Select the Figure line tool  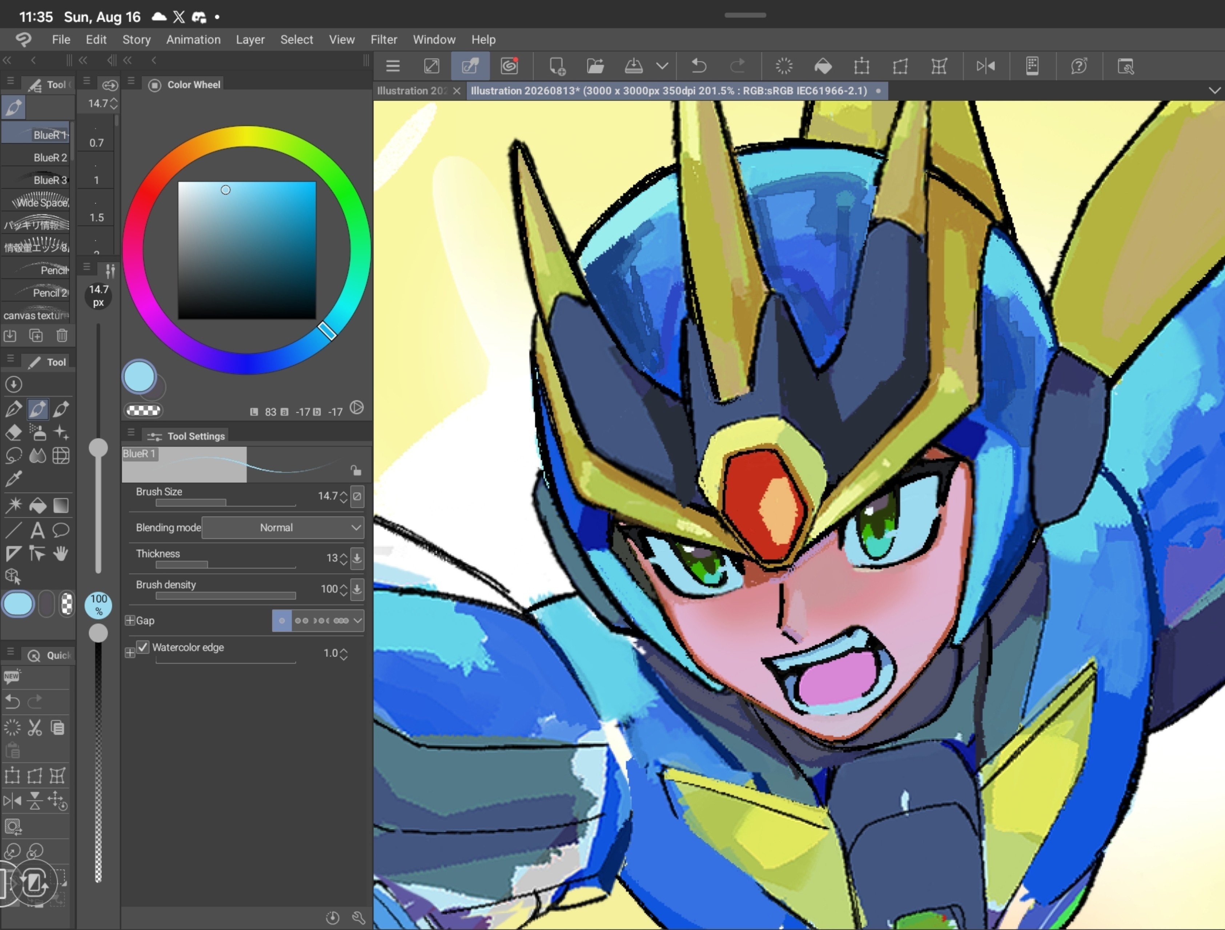coord(13,530)
